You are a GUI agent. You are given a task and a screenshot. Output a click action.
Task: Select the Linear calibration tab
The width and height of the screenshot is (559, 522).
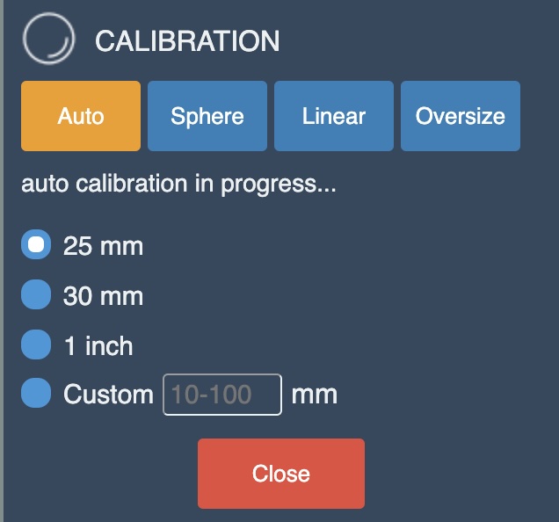click(334, 116)
